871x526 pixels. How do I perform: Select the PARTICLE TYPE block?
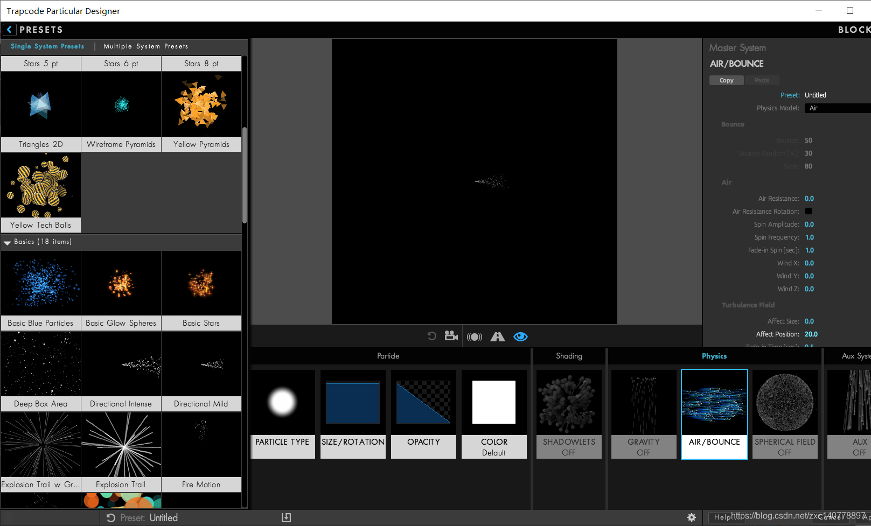tap(283, 414)
